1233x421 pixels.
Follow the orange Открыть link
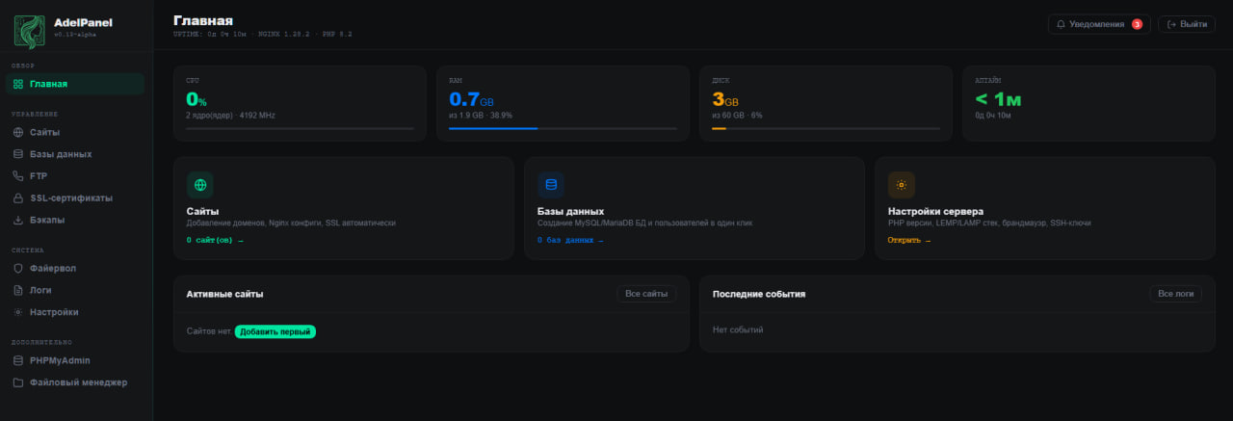pyautogui.click(x=908, y=240)
